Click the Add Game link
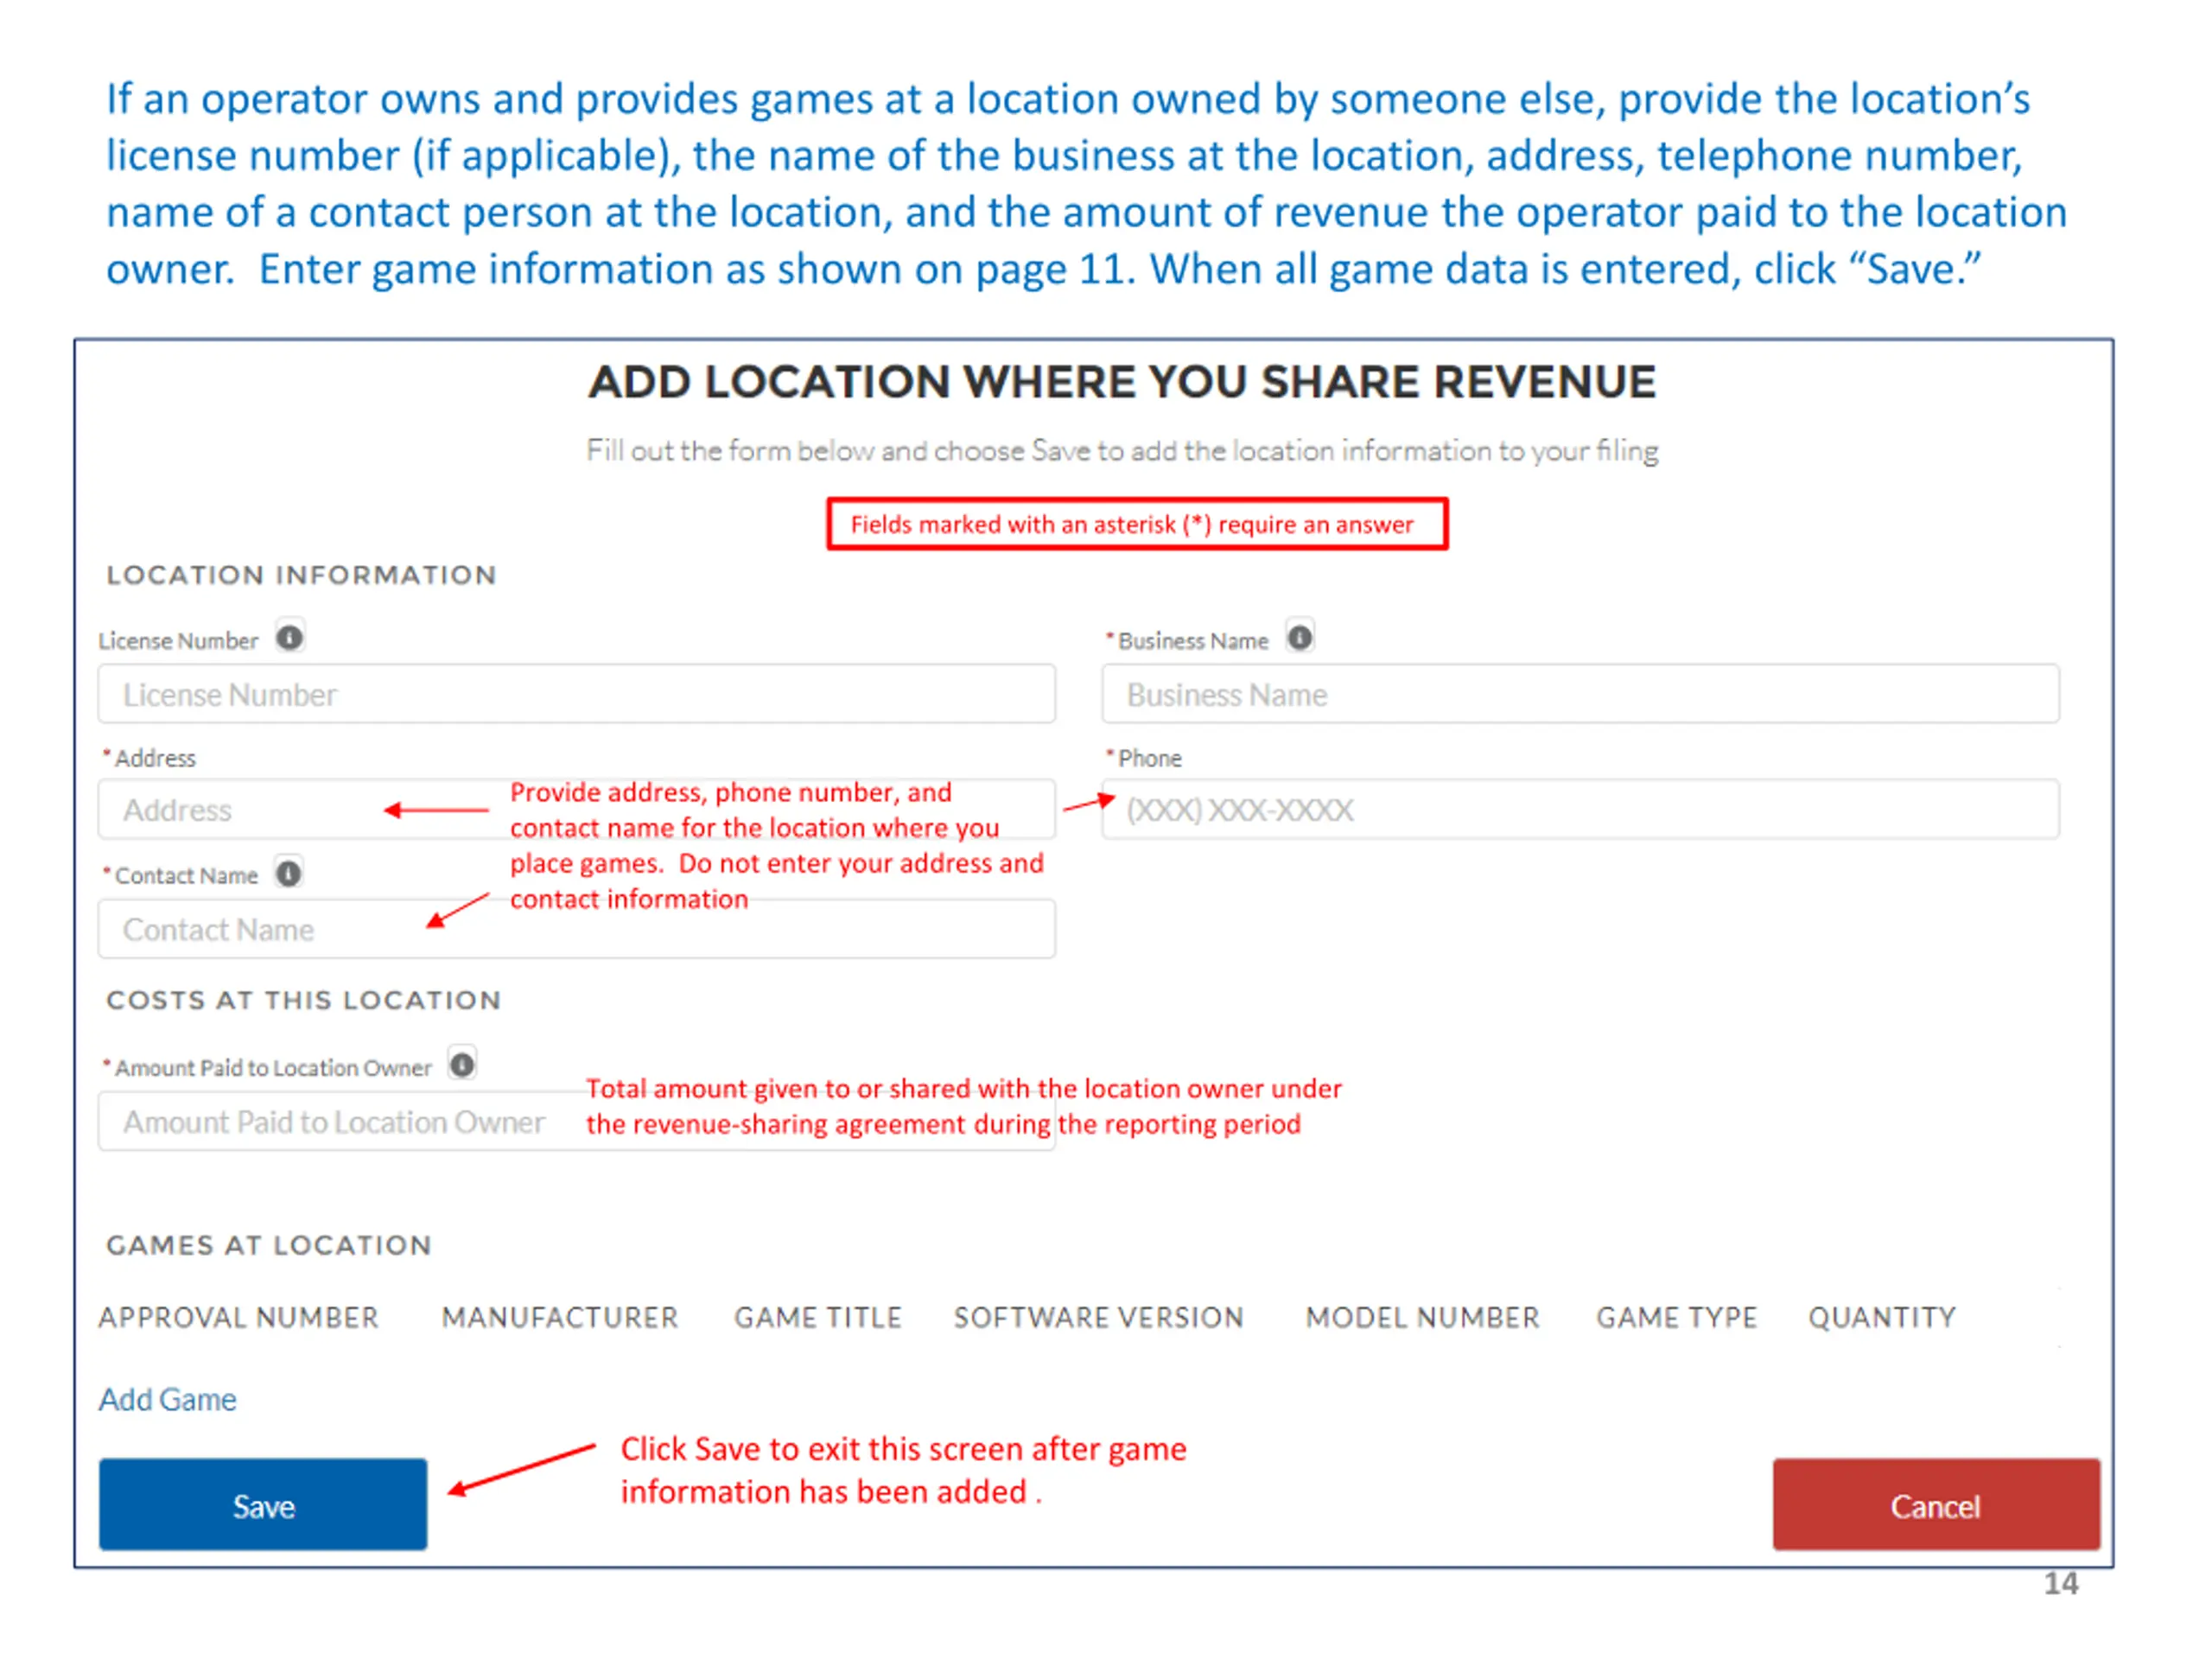Screen dimensions: 2212x1659 (168, 1399)
